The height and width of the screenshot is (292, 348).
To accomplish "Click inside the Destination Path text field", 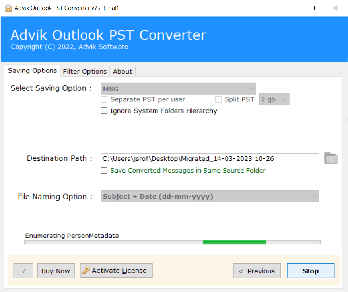I will point(210,159).
